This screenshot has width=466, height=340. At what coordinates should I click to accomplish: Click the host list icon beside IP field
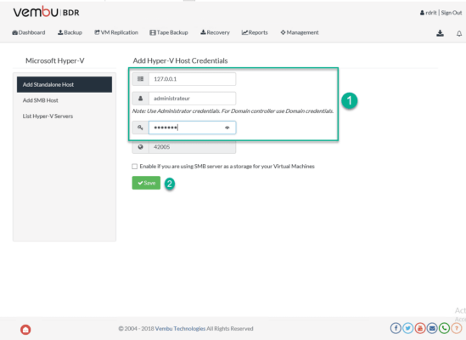tap(141, 79)
